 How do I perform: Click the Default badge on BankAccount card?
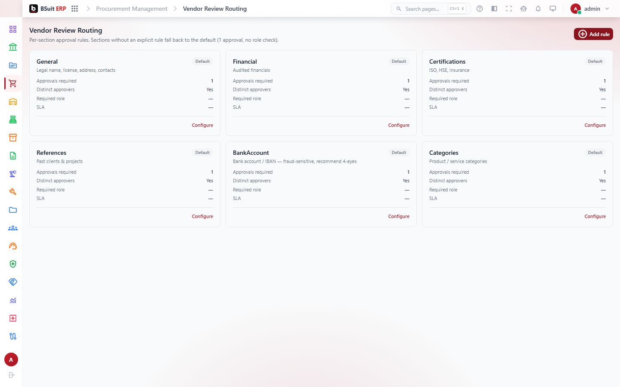point(399,153)
